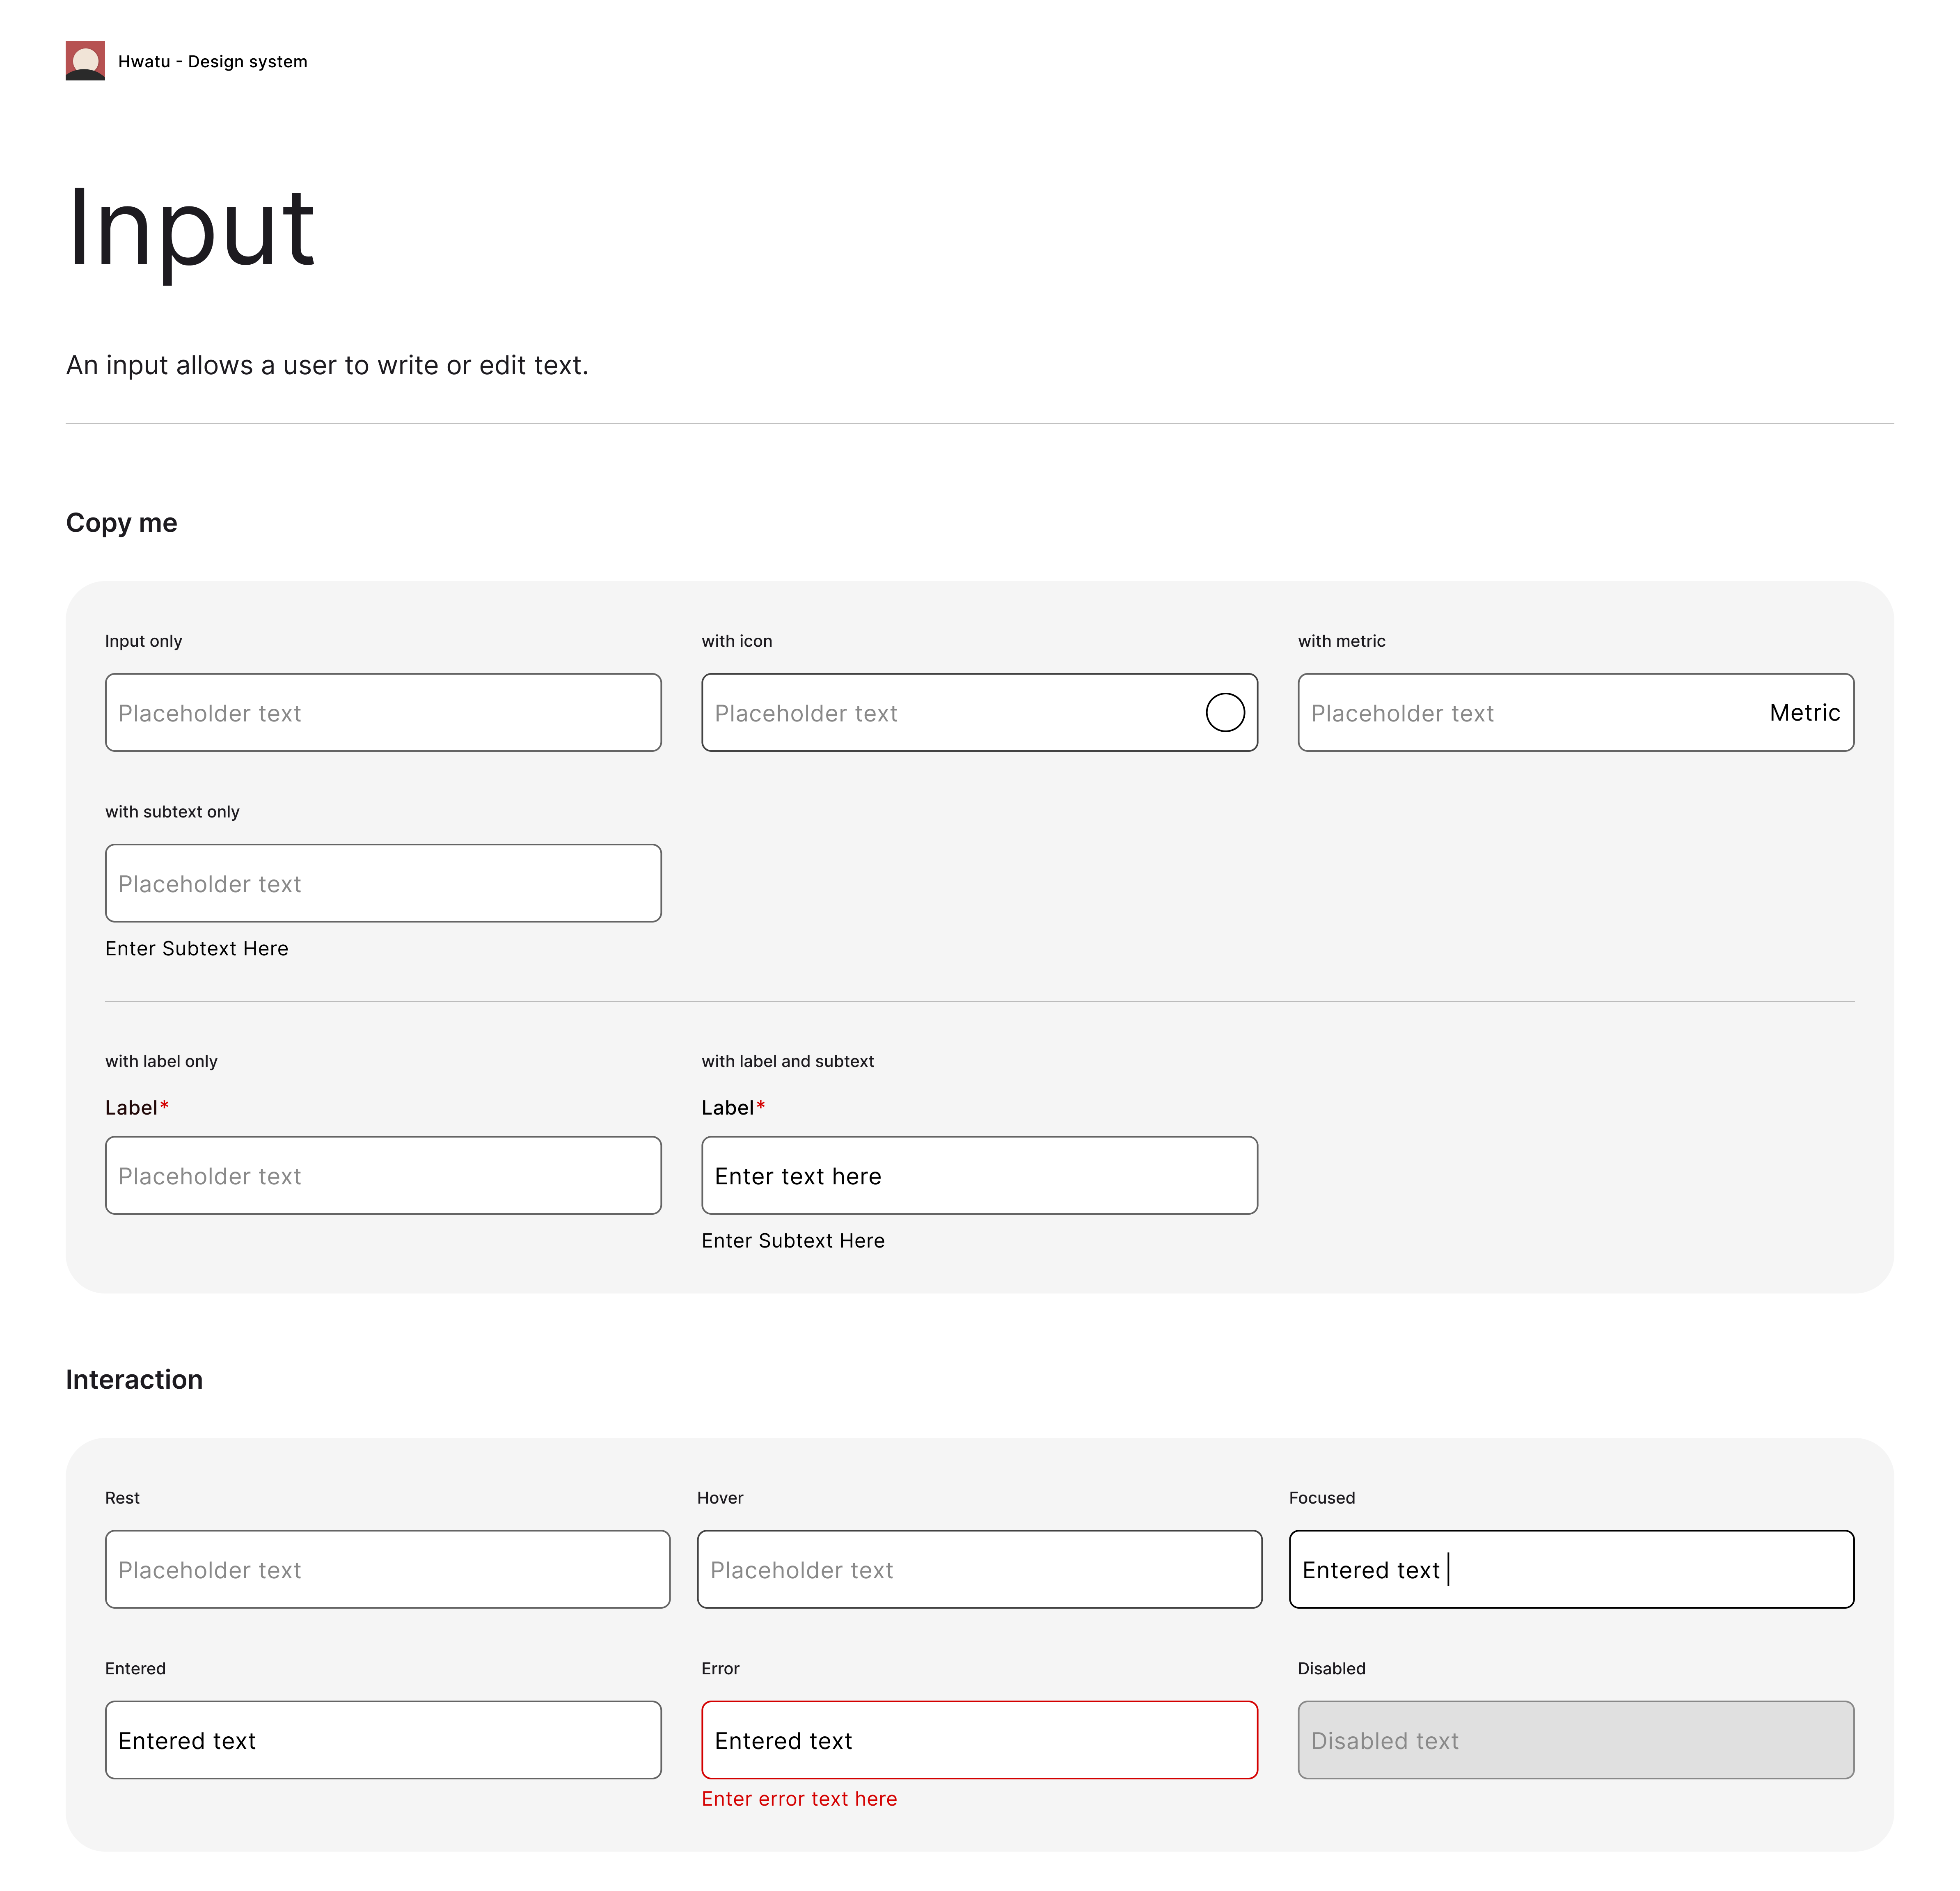Click the 'Entered' state caption
This screenshot has width=1960, height=1891.
135,1669
